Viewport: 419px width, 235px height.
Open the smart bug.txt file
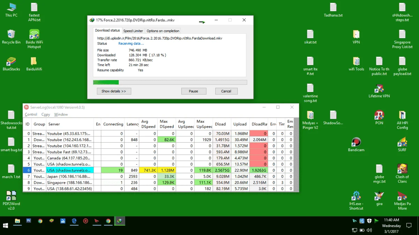pos(11,144)
